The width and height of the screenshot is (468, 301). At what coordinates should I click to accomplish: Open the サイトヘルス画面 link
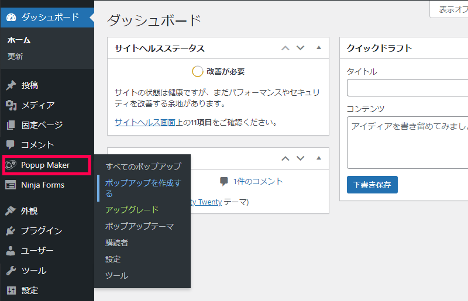pos(145,122)
